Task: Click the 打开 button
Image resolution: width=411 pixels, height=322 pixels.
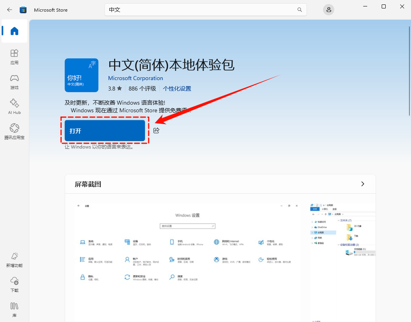Action: click(x=104, y=130)
